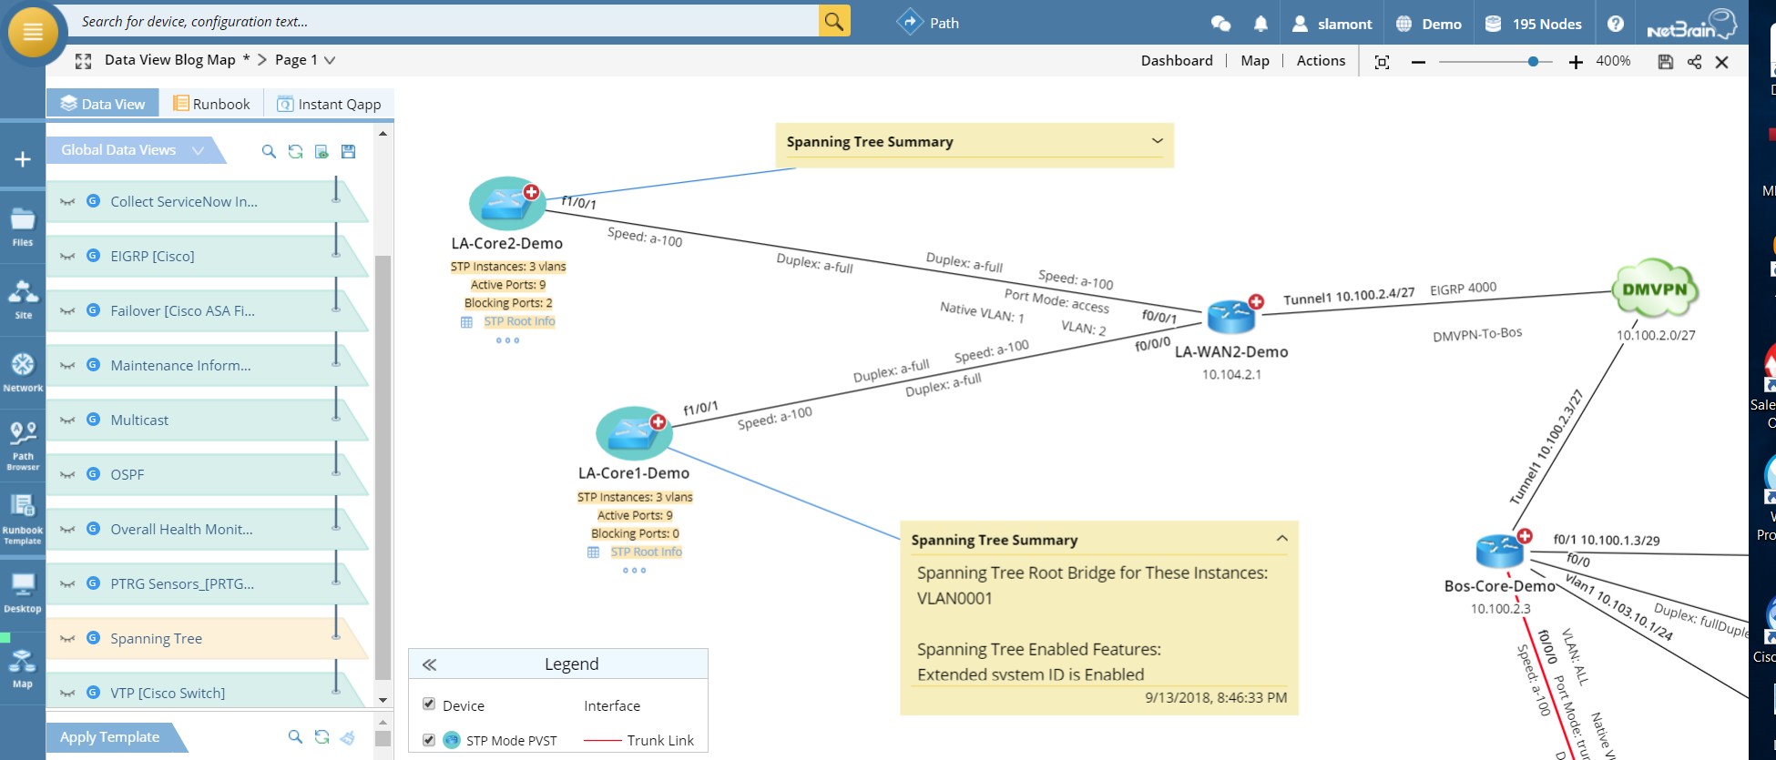Click the map zoom slider handle
This screenshot has width=1776, height=760.
click(x=1534, y=62)
